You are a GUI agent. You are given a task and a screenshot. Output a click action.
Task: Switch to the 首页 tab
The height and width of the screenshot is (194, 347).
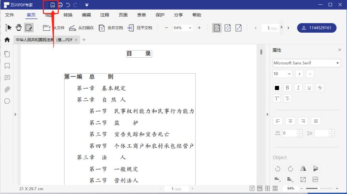[31, 15]
